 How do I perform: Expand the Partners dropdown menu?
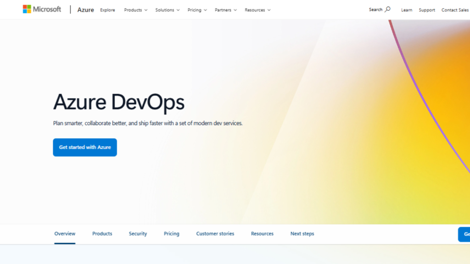pyautogui.click(x=225, y=10)
